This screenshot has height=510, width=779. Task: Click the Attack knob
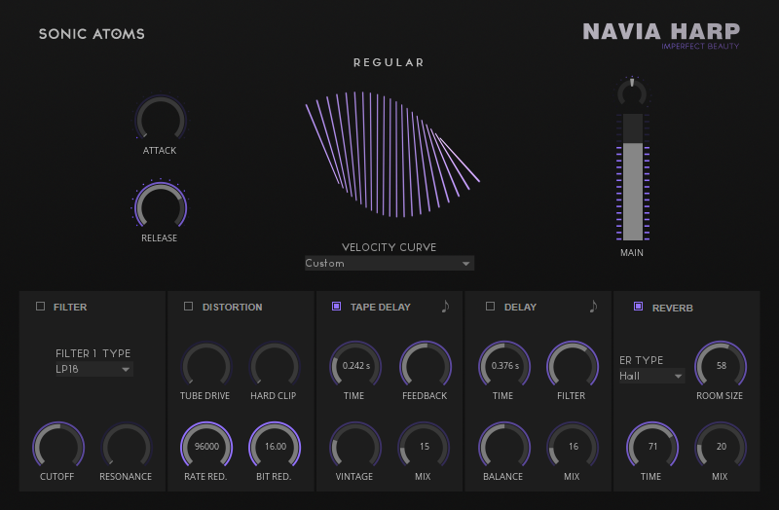(160, 120)
